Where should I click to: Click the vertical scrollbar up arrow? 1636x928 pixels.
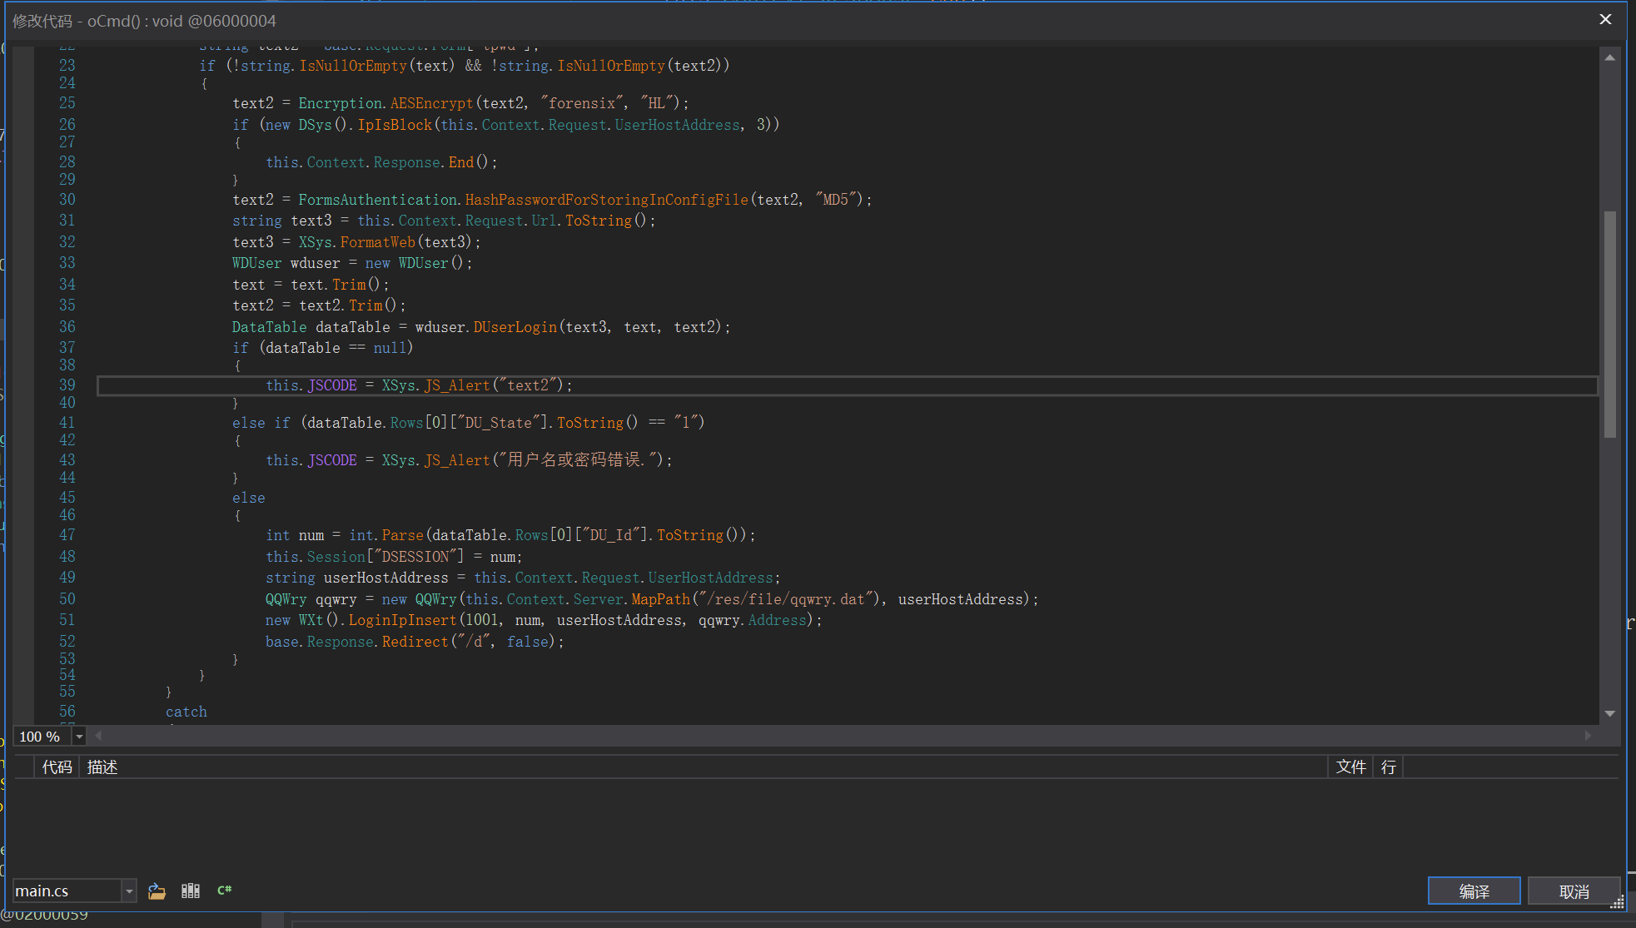[x=1609, y=57]
